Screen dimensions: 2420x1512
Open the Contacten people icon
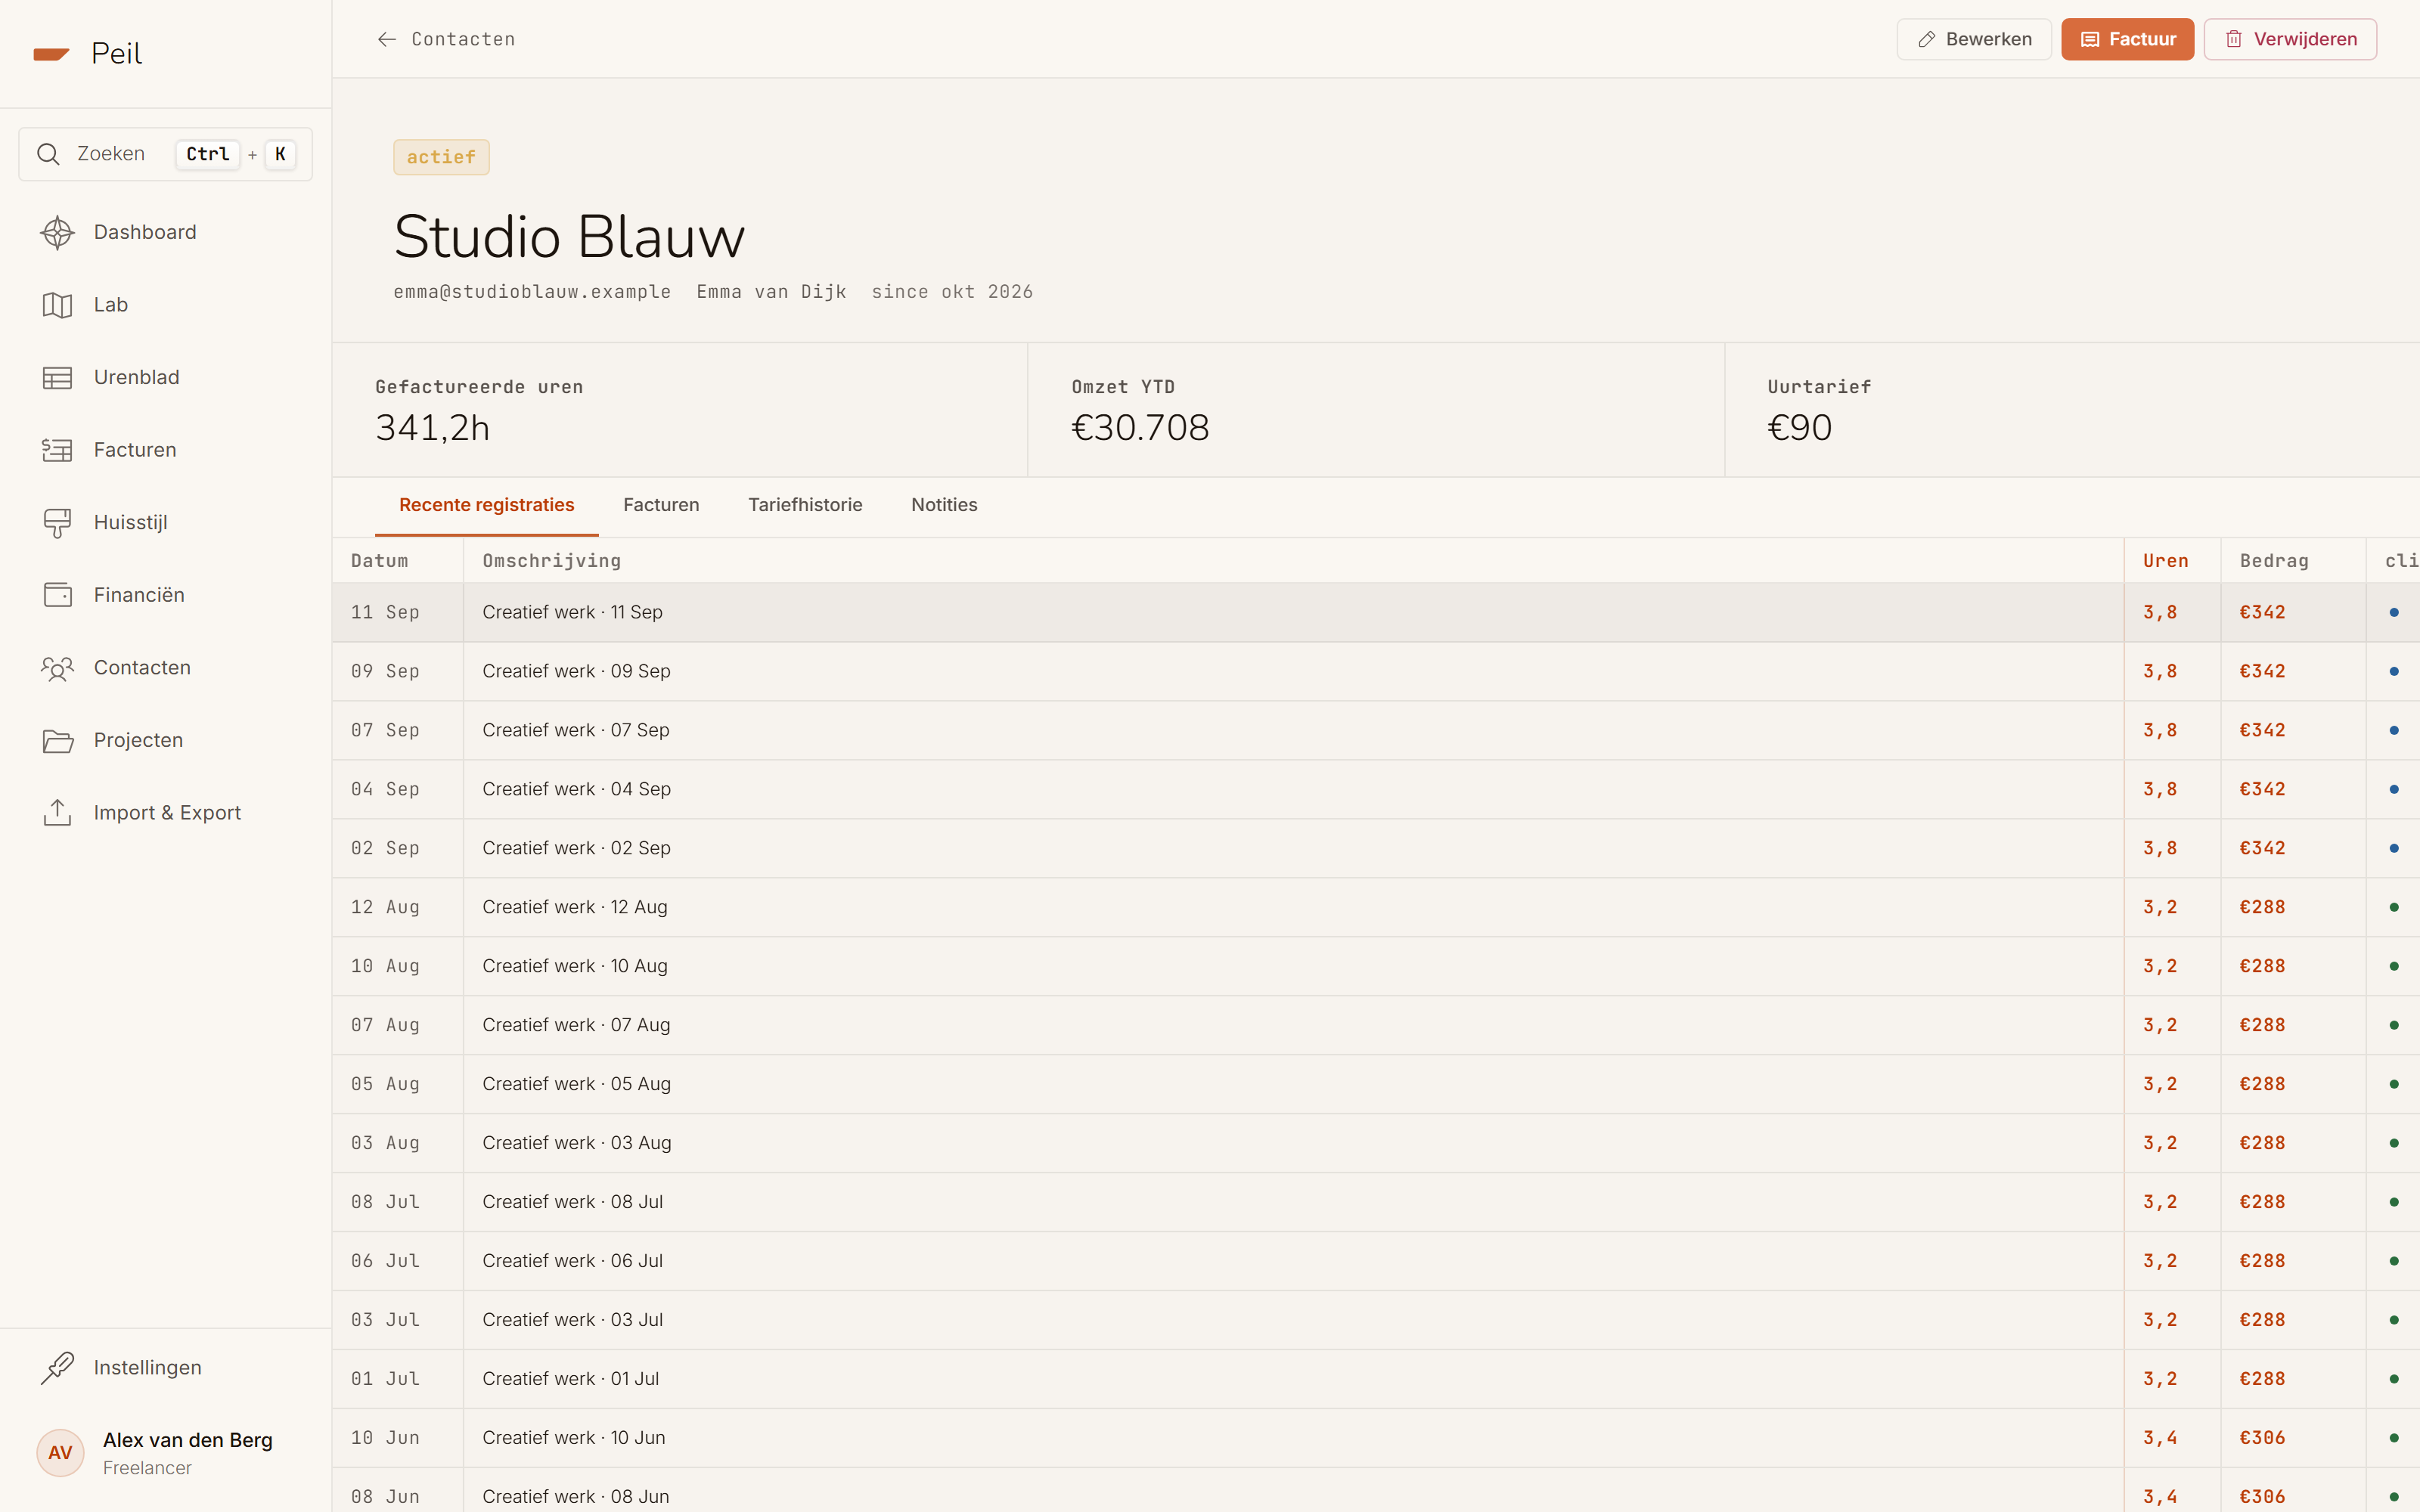(57, 668)
